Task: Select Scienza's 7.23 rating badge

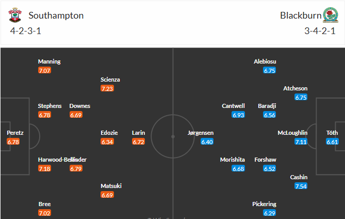Action: (107, 88)
